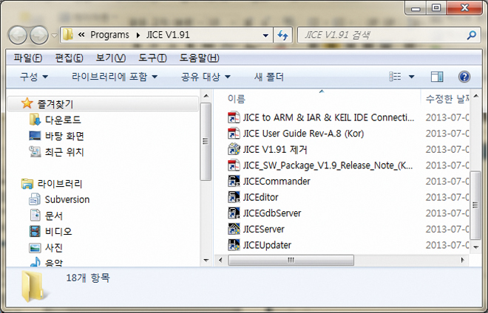Expand the arrow between Programs and JICE V1.91
Screen dimensions: 488x313
tap(138, 35)
